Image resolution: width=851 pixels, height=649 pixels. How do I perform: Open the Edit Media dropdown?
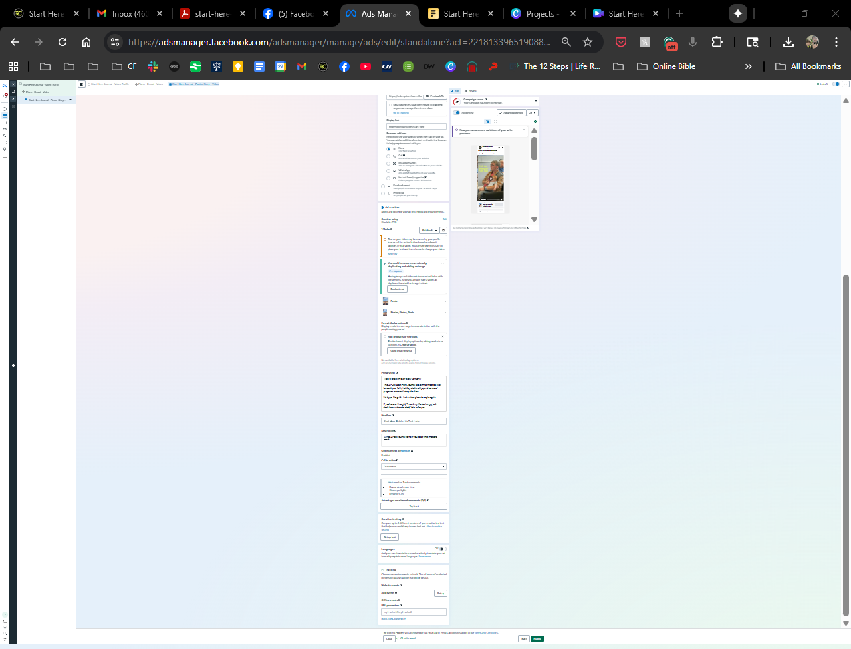click(x=429, y=230)
